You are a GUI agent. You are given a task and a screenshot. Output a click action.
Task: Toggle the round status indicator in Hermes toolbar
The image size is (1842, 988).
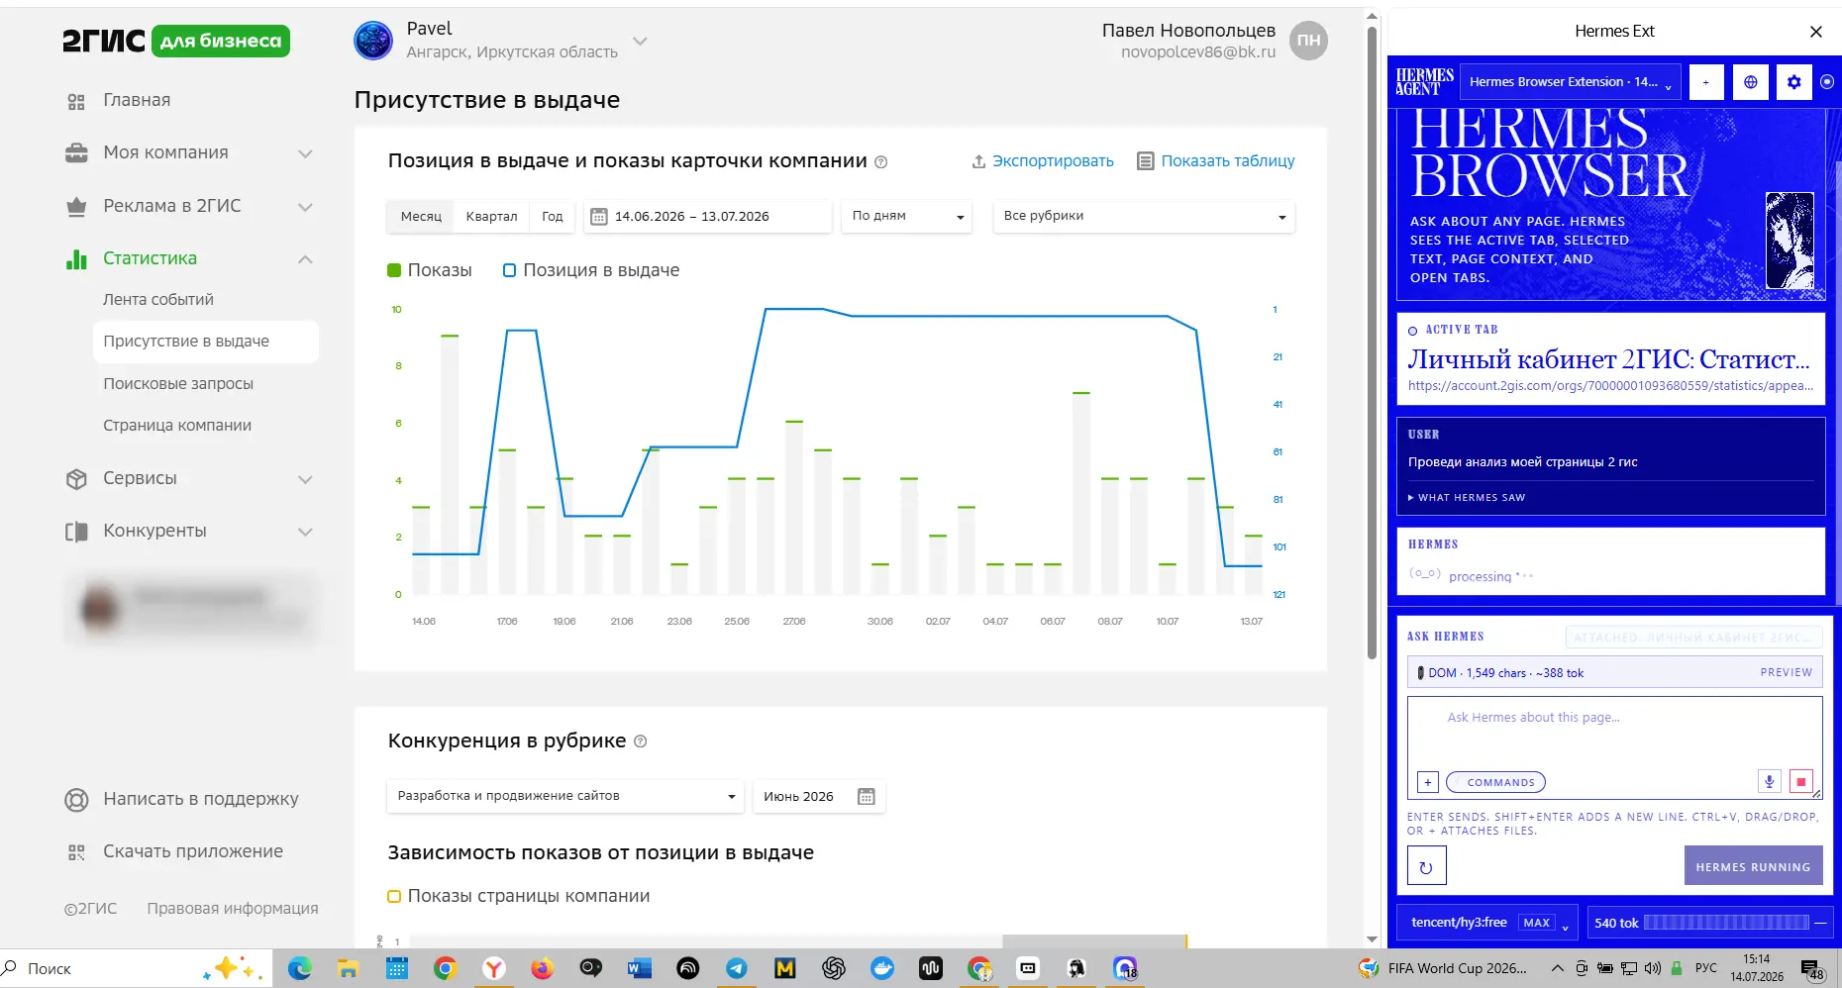click(x=1827, y=82)
